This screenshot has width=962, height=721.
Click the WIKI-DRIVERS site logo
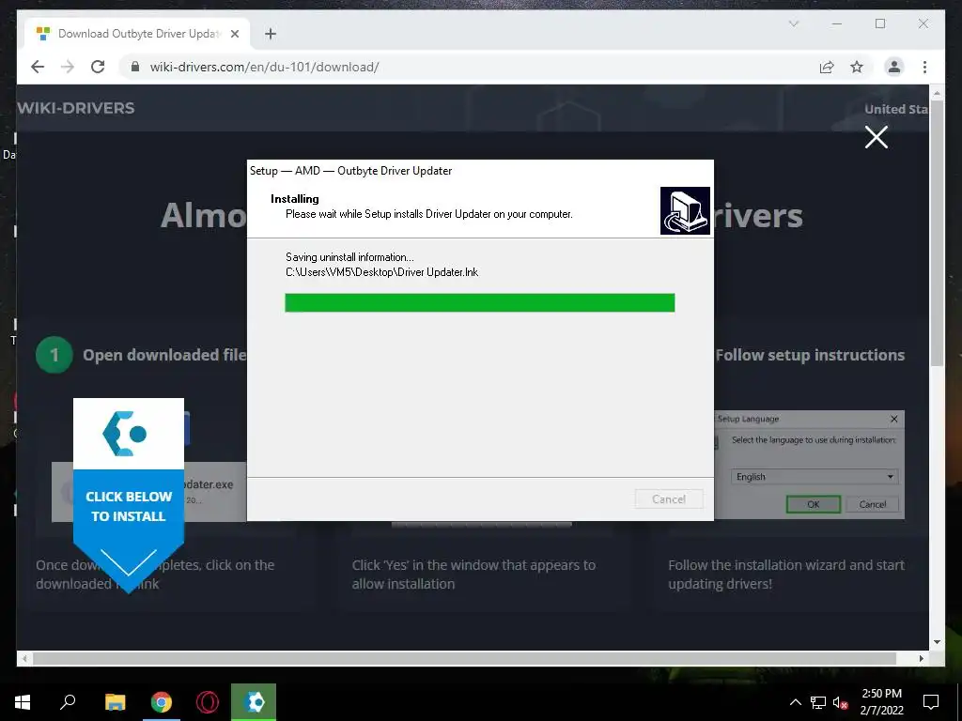[x=76, y=108]
